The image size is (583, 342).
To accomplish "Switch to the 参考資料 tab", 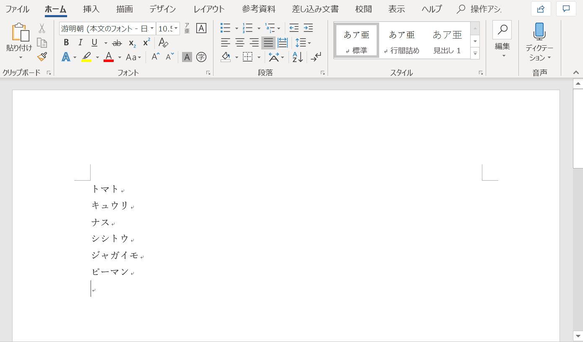I will coord(259,9).
